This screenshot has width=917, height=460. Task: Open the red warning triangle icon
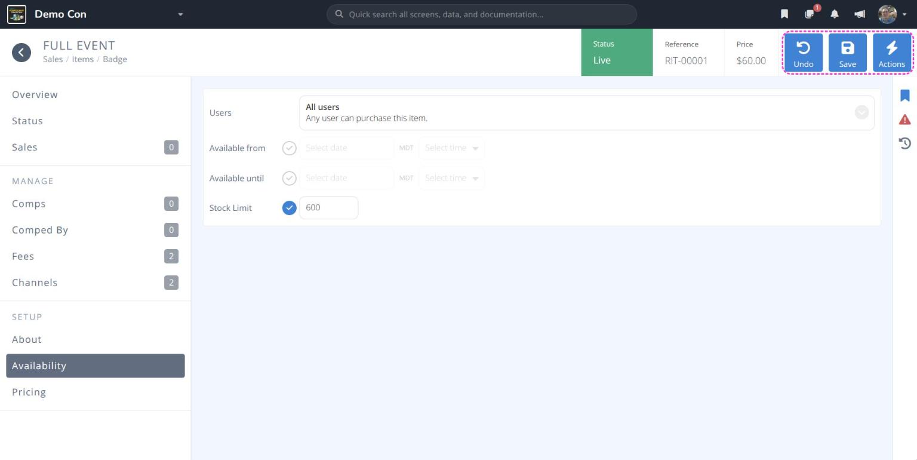905,119
